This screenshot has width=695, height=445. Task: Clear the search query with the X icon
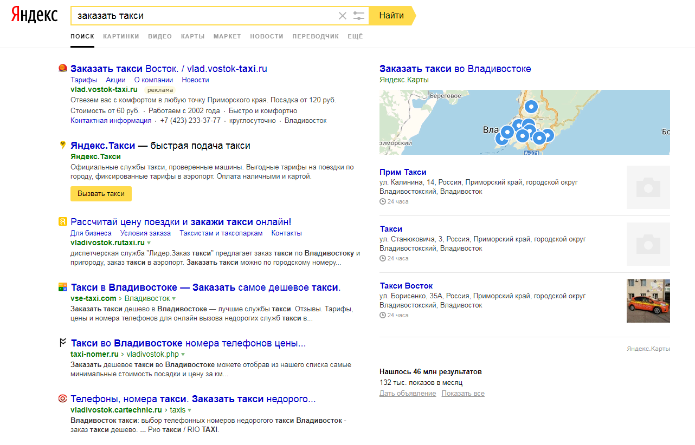(x=343, y=16)
